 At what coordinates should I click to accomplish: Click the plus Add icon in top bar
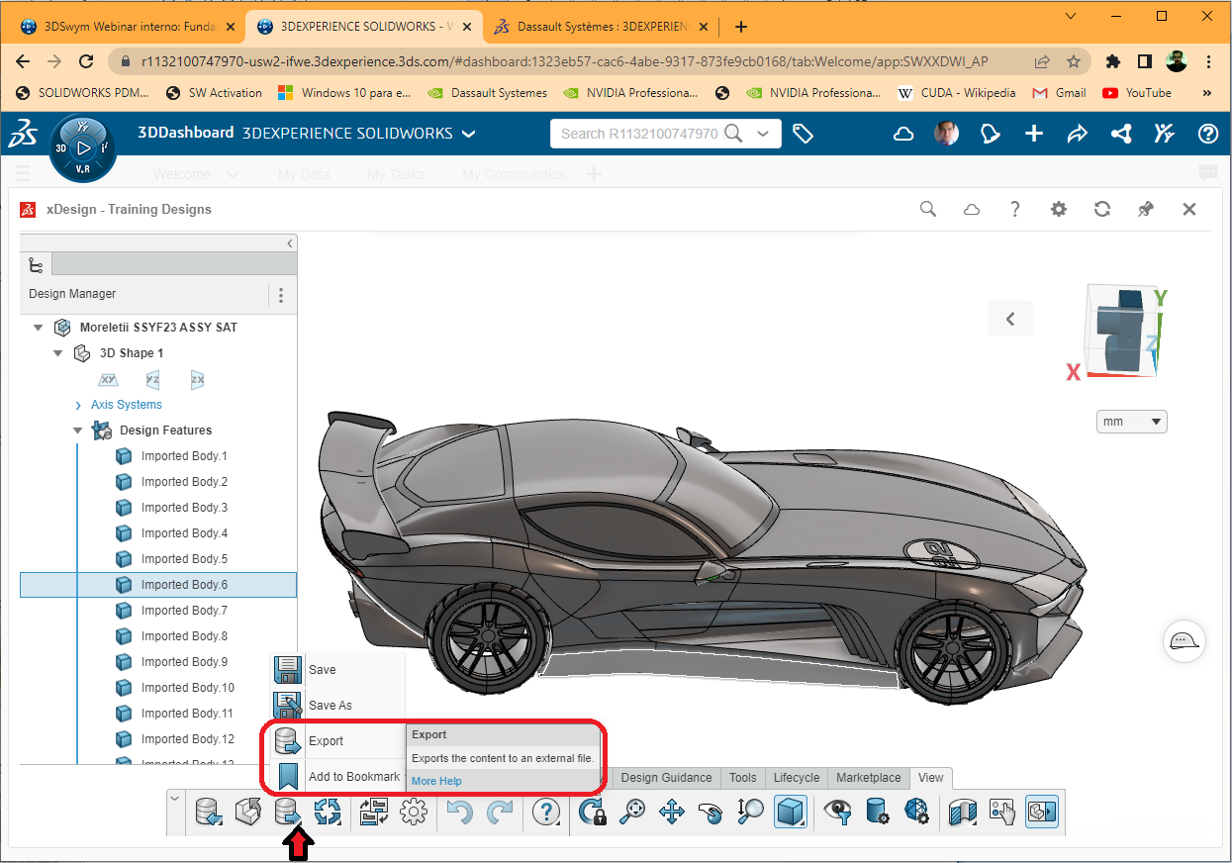(1034, 134)
